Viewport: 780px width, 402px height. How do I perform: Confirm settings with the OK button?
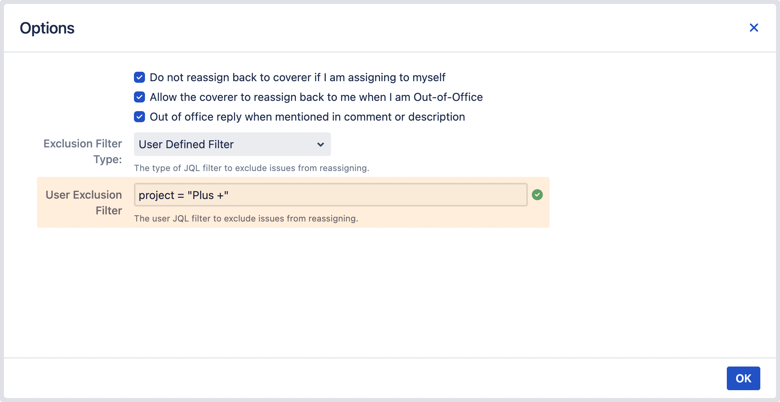[x=743, y=378]
